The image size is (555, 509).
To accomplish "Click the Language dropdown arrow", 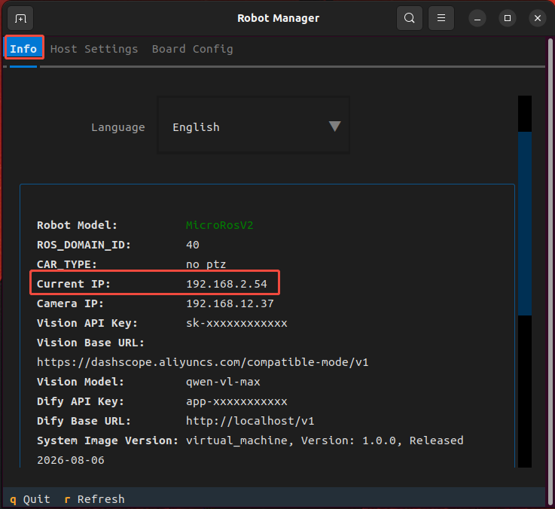I will tap(334, 126).
